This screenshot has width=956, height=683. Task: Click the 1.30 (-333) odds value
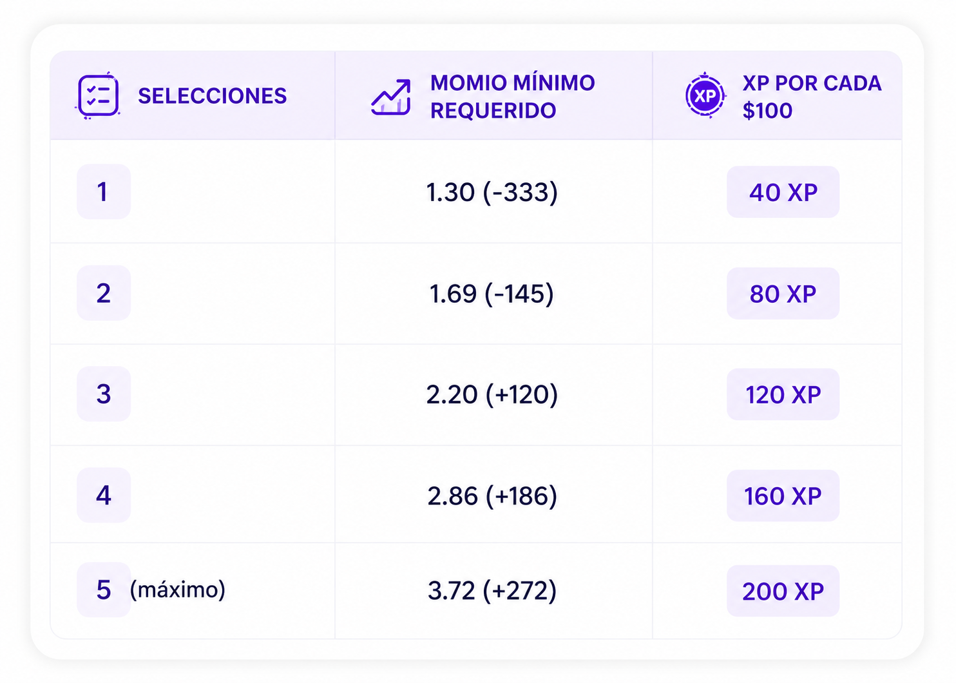pyautogui.click(x=492, y=192)
